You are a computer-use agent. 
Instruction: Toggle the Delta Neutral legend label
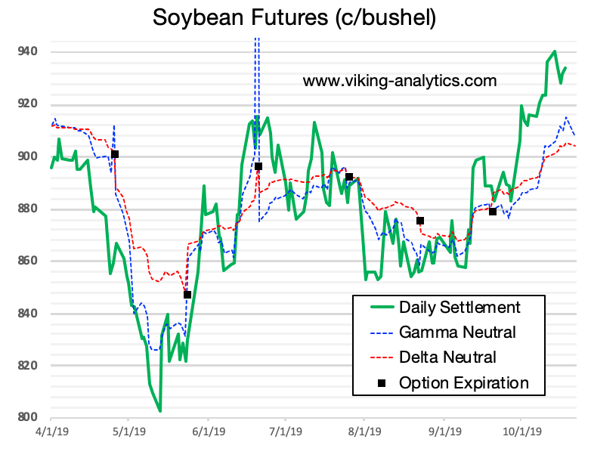pos(447,357)
